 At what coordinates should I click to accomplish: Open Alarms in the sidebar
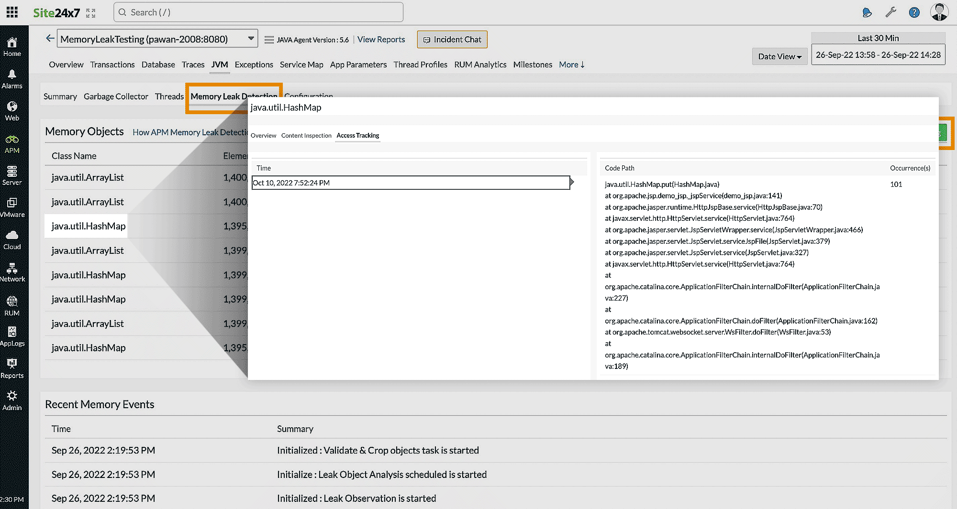(x=12, y=79)
